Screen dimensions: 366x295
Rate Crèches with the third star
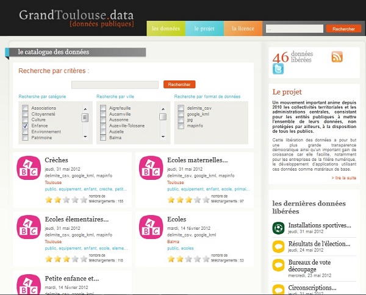[66, 200]
